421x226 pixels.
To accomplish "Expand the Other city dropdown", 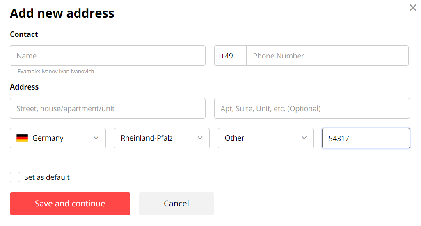I will tap(266, 138).
